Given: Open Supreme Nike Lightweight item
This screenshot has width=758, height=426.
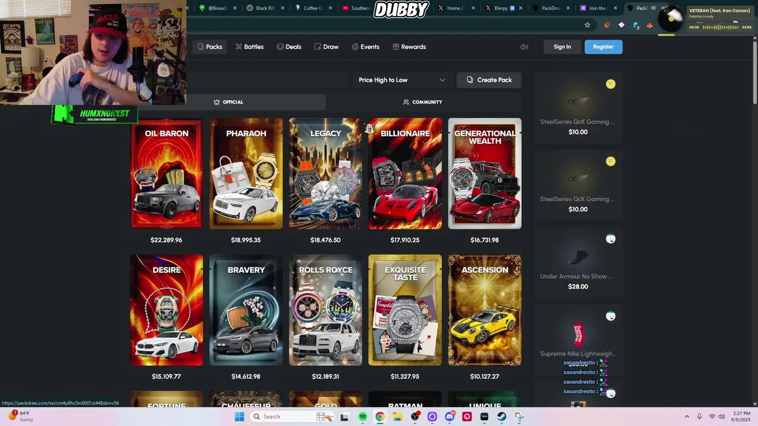Looking at the screenshot, I should (x=578, y=340).
